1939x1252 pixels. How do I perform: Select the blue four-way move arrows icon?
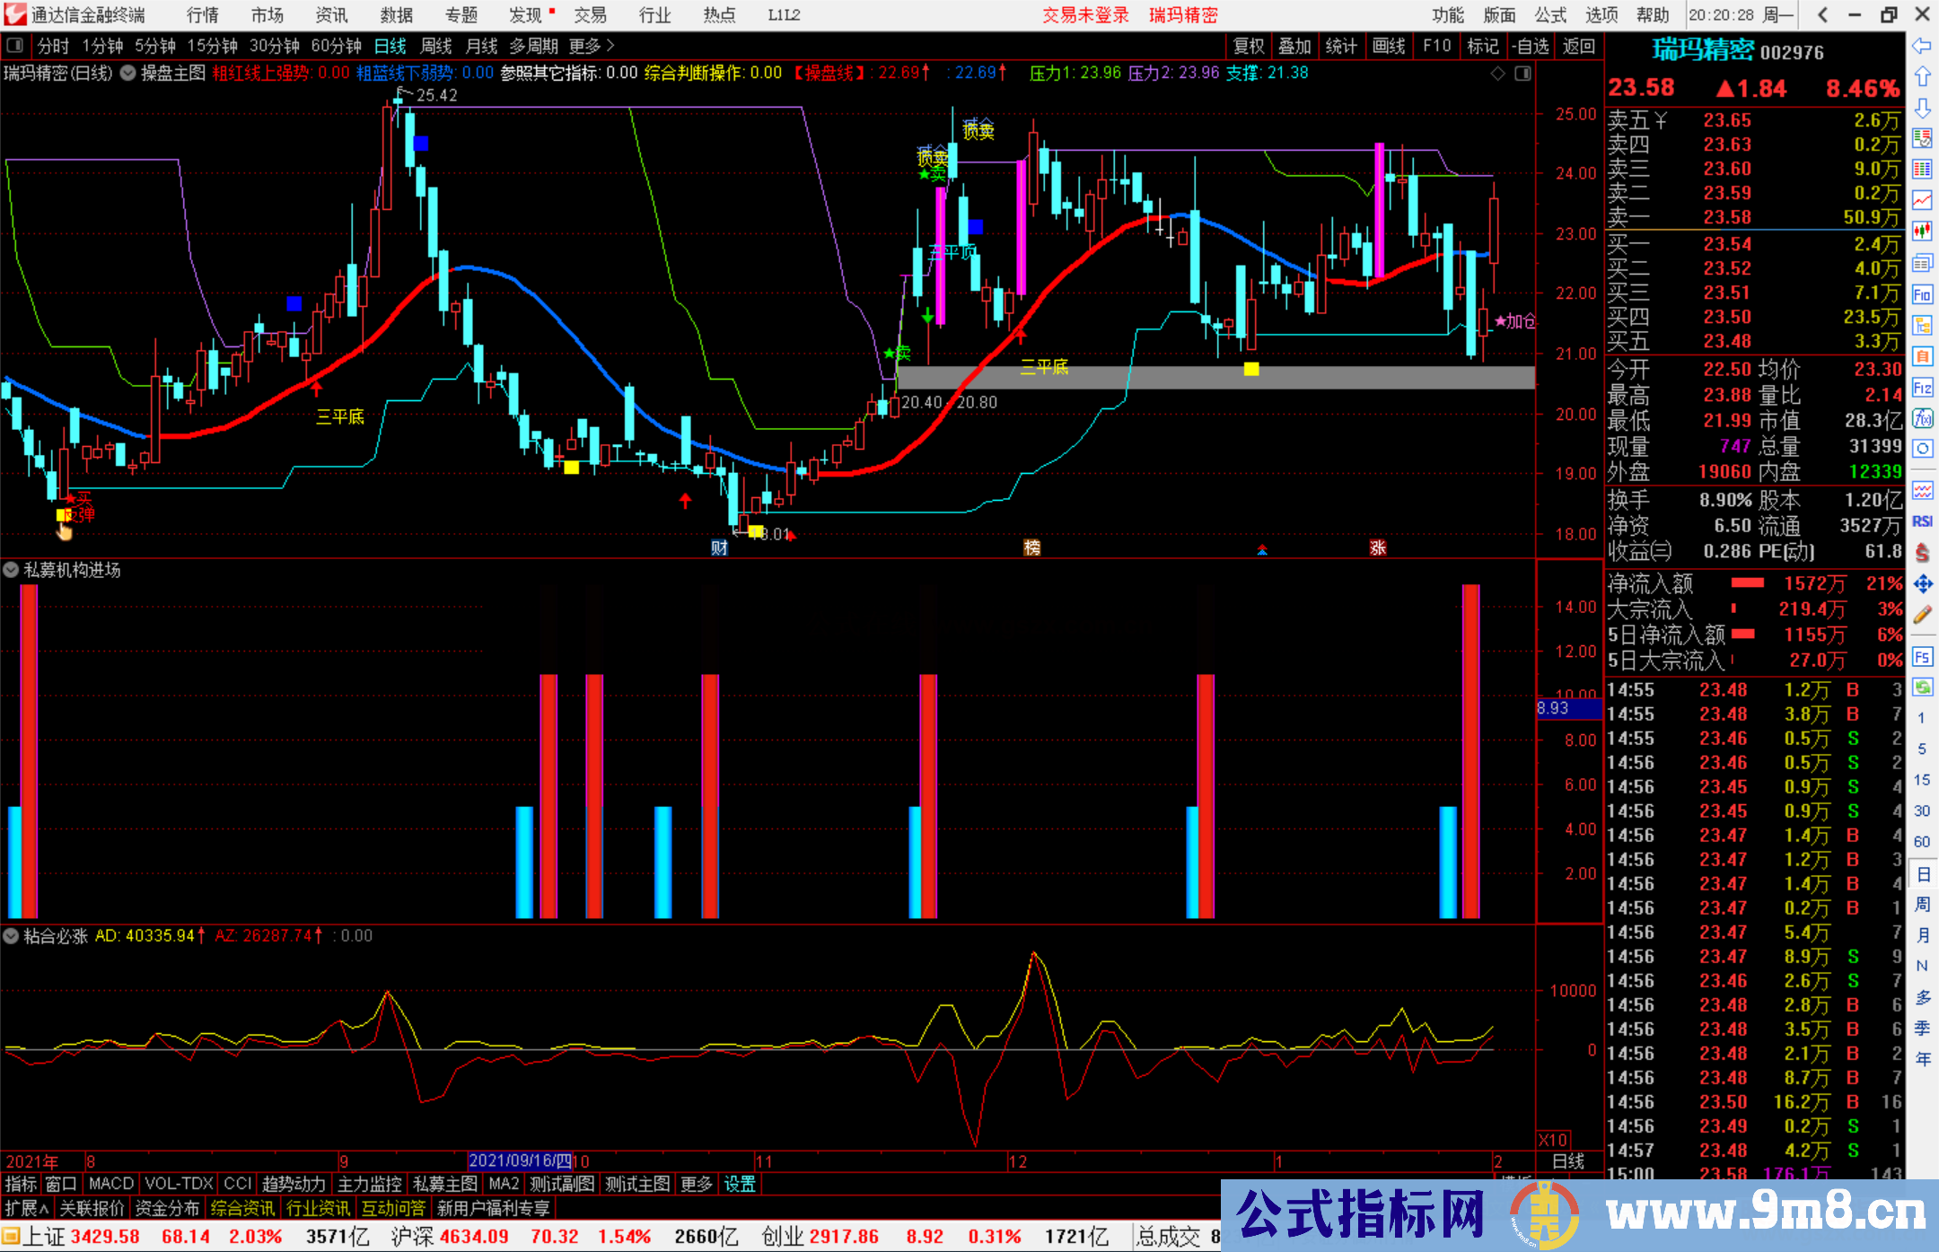tap(1922, 584)
